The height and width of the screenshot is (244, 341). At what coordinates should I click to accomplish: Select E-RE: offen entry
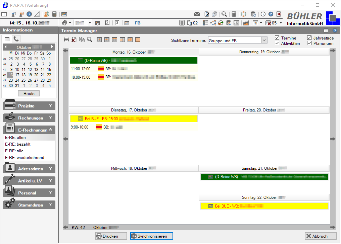(x=29, y=137)
